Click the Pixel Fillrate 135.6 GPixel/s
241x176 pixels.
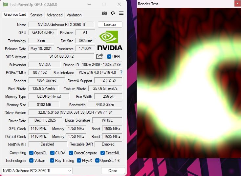(44, 88)
